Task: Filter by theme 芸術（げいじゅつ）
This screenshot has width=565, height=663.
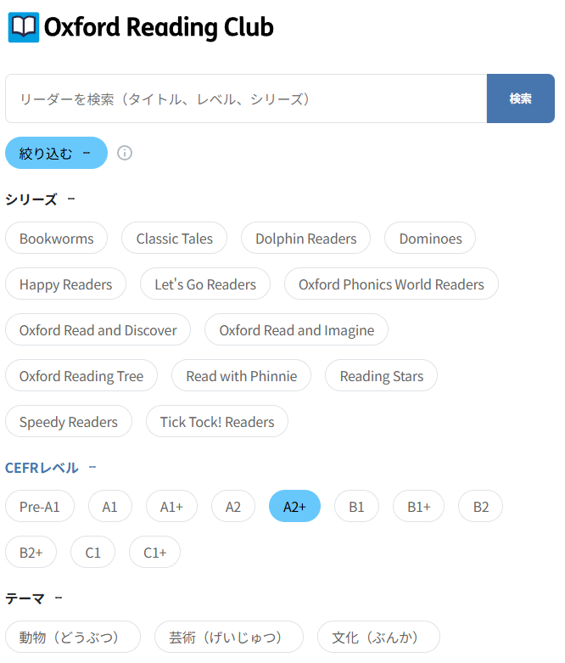Action: (228, 637)
